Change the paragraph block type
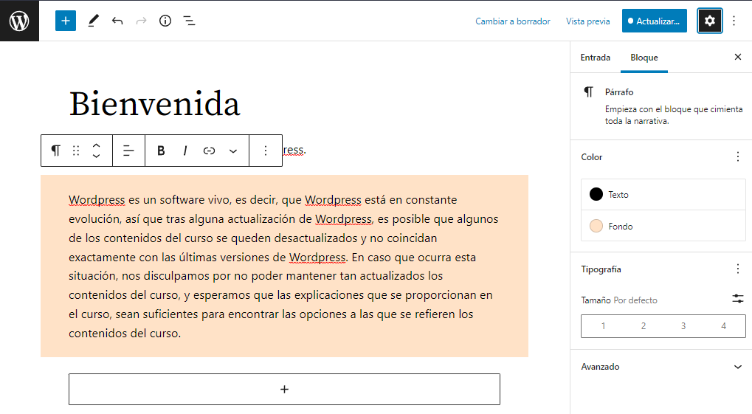 click(55, 151)
